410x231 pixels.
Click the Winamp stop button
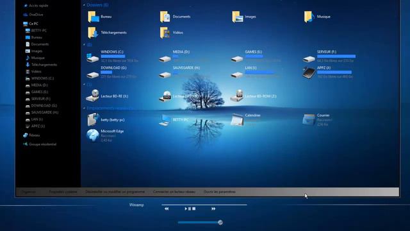[x=194, y=209]
